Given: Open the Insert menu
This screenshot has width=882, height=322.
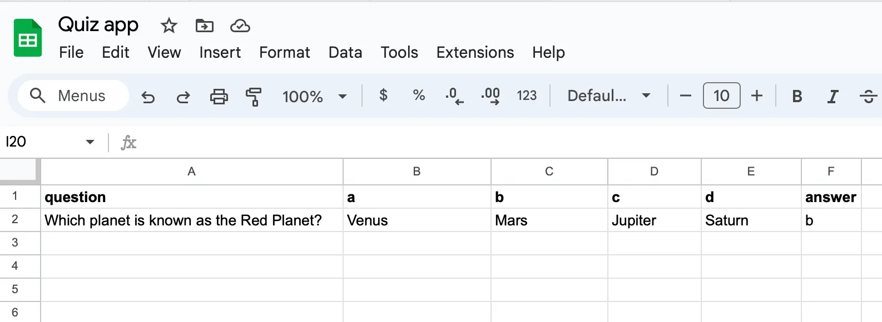Looking at the screenshot, I should click(x=220, y=52).
